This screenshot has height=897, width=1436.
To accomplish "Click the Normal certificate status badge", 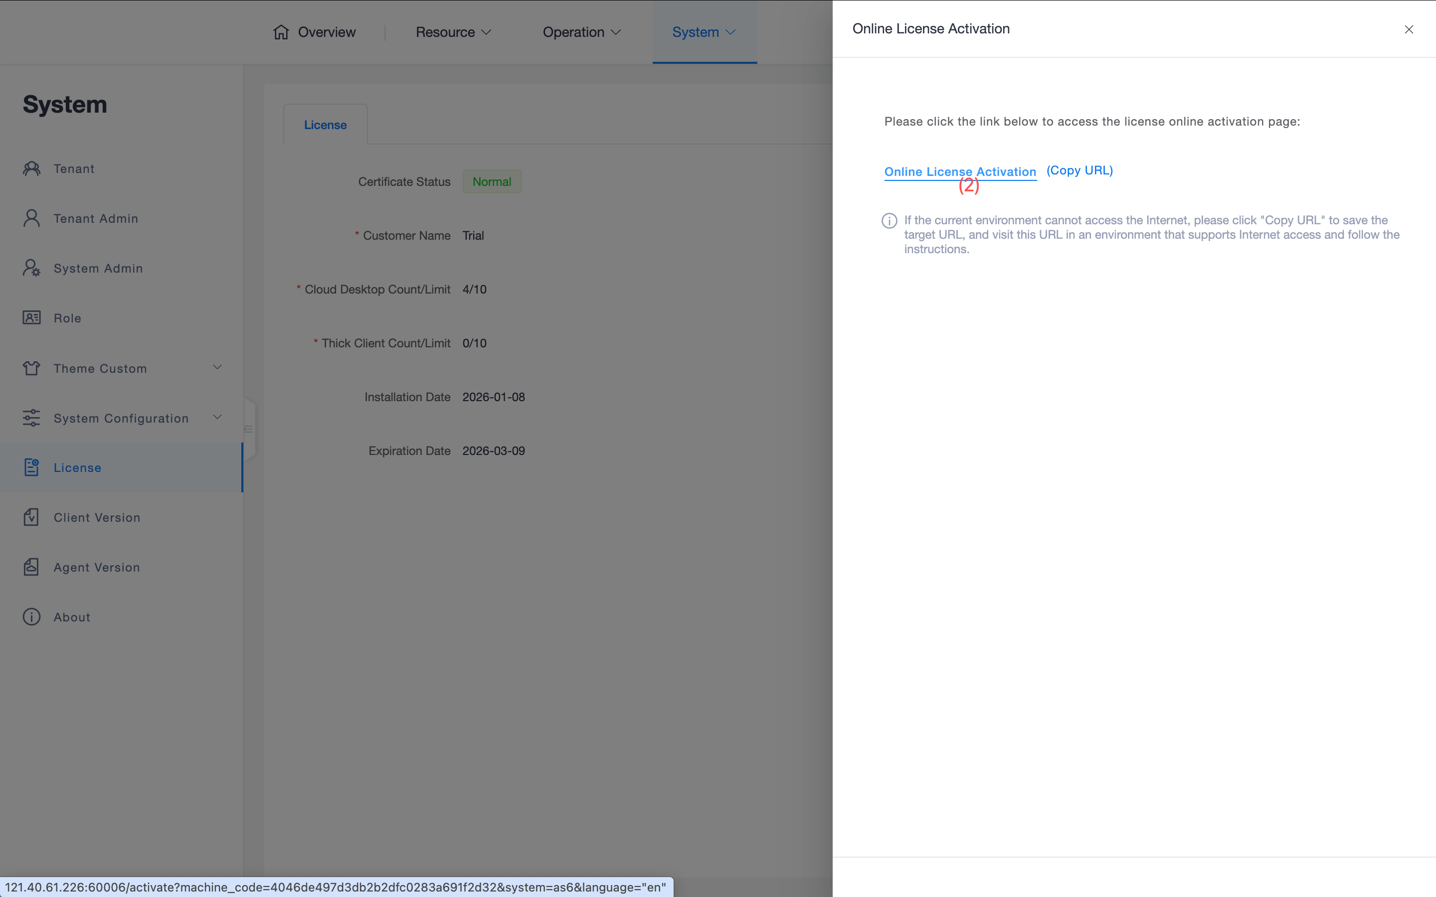I will point(491,181).
